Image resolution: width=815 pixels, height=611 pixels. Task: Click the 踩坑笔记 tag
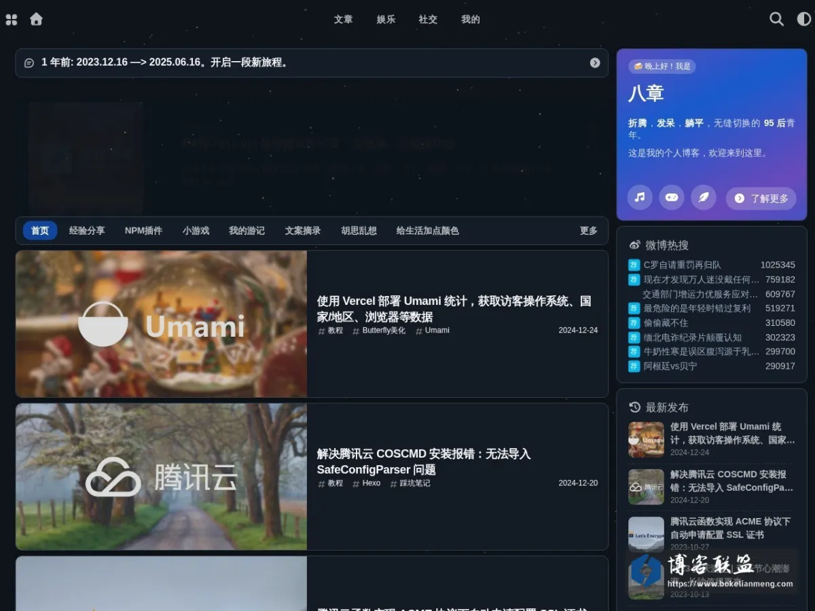pyautogui.click(x=410, y=483)
